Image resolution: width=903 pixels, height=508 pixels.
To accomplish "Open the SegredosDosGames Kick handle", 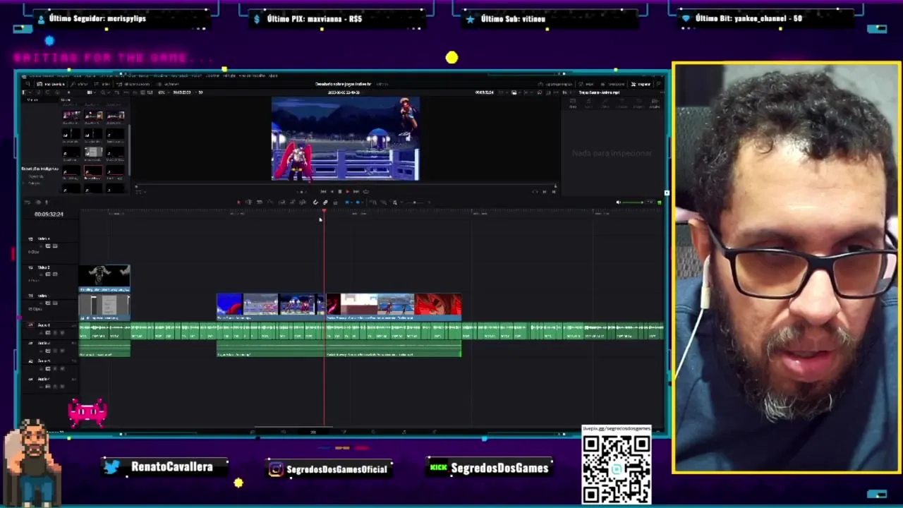I will pyautogui.click(x=499, y=468).
